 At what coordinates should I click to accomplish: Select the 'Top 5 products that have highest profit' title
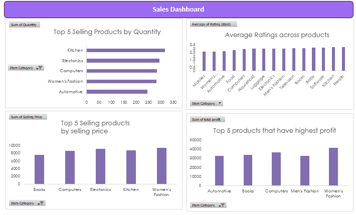pos(274,131)
